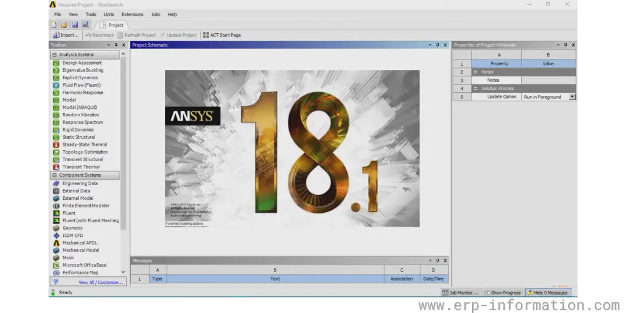Click Hide 0 Messages button
626x313 pixels.
548,293
